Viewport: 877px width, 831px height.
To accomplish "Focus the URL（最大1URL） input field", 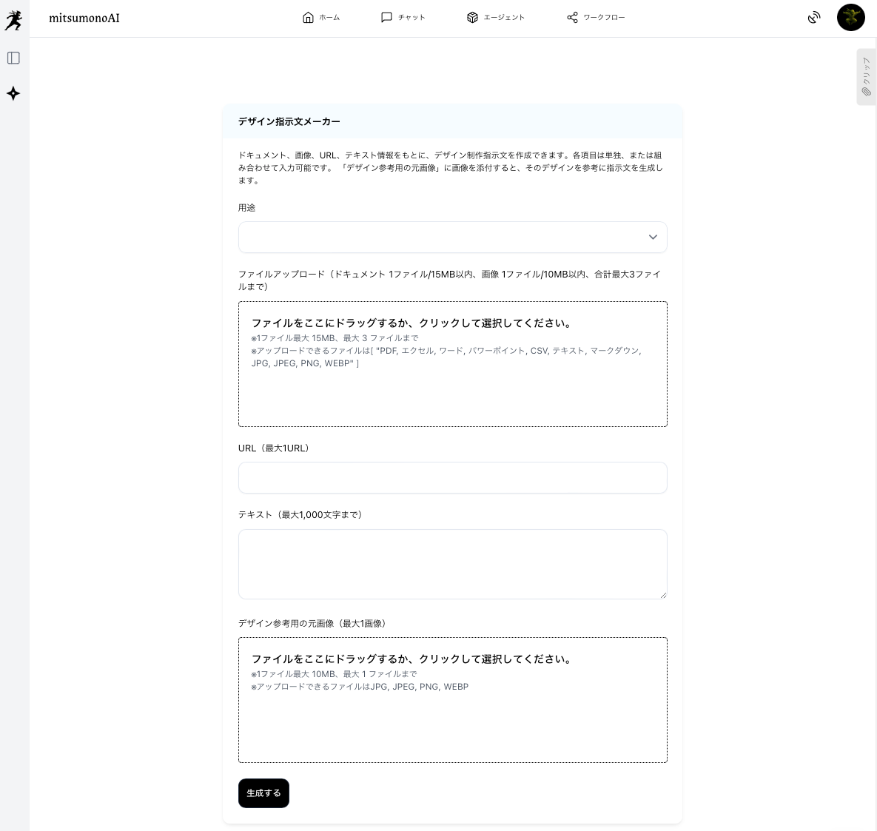I will pos(452,478).
